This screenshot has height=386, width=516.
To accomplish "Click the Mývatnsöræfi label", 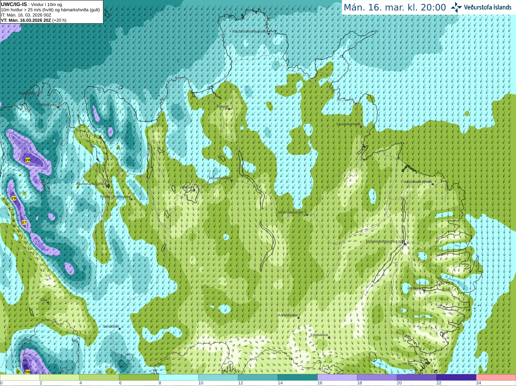I will [220, 178].
